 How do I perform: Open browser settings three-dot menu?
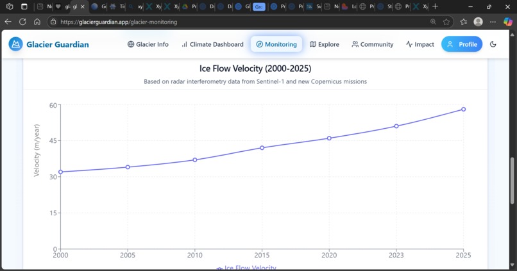(493, 22)
